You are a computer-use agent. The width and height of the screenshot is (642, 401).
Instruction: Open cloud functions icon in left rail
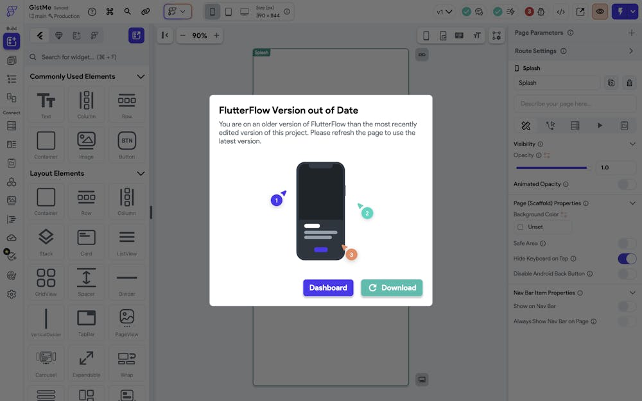12,238
